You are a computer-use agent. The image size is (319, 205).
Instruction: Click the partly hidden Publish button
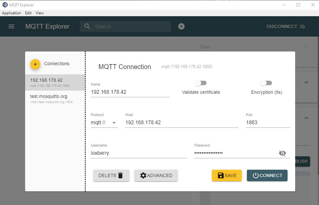tap(302, 161)
